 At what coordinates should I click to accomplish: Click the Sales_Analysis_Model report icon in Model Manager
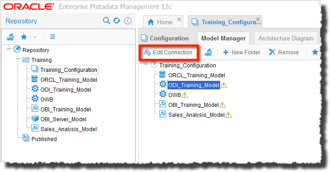point(163,114)
